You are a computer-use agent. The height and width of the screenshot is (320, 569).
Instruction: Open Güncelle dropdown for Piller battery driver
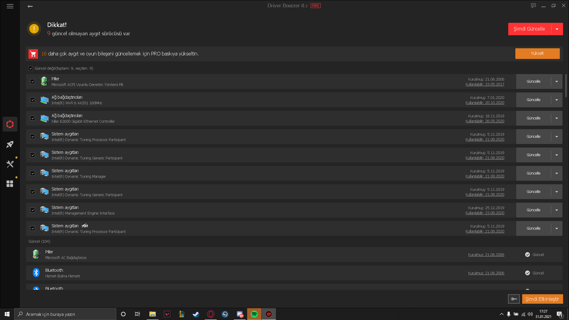(x=557, y=81)
